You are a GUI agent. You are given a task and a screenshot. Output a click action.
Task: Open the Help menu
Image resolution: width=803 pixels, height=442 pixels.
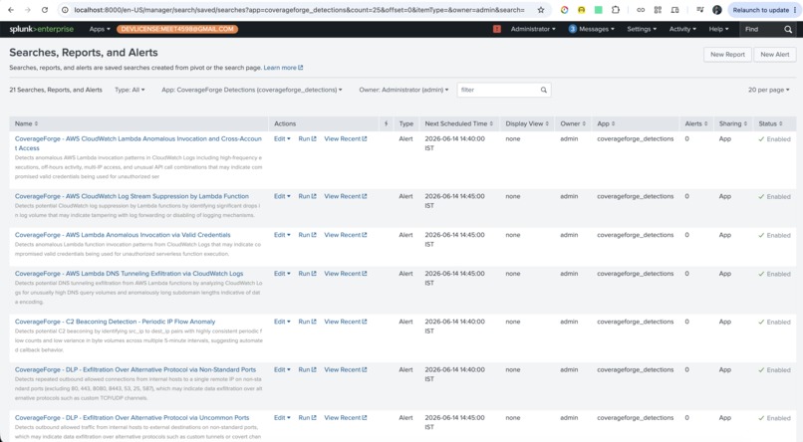pos(718,29)
